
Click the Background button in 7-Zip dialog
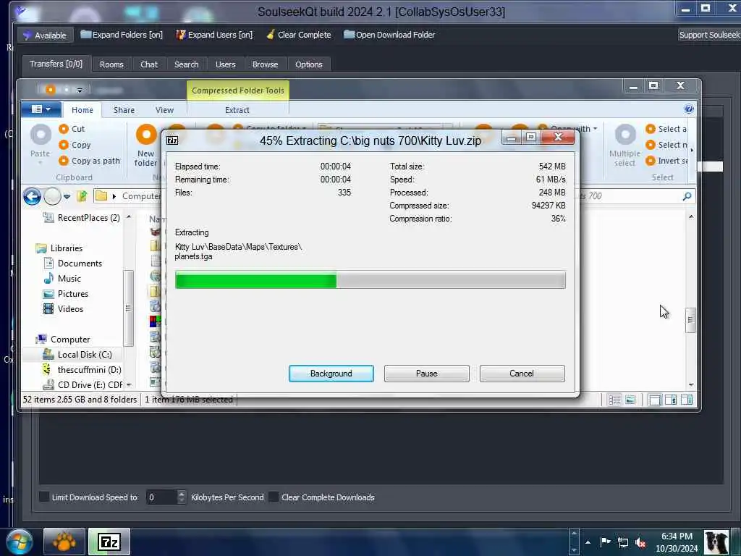pyautogui.click(x=331, y=374)
